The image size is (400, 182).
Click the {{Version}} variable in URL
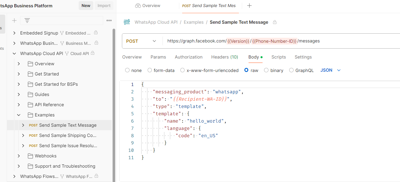(238, 41)
